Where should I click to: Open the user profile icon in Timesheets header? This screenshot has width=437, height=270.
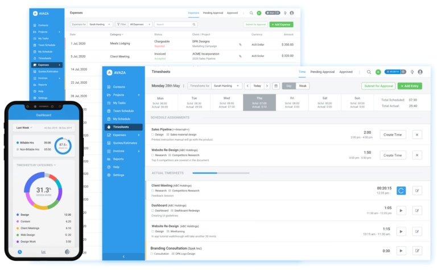coord(420,72)
